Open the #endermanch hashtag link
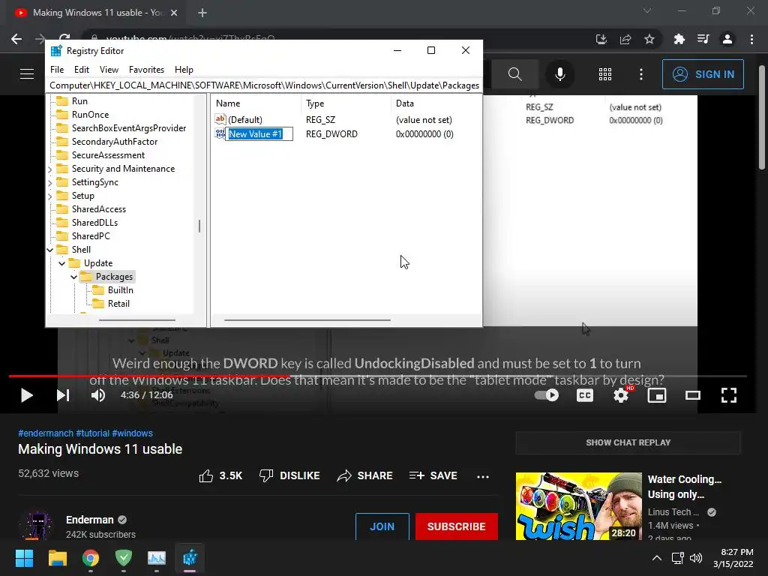Image resolution: width=768 pixels, height=576 pixels. 46,433
